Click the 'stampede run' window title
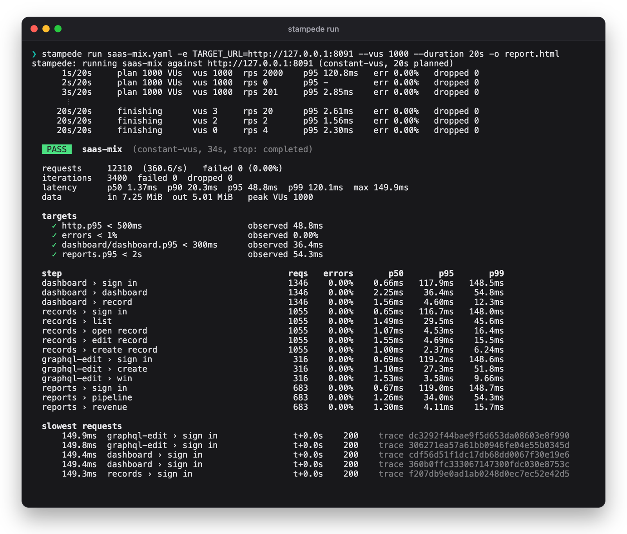627x534 pixels. (313, 29)
